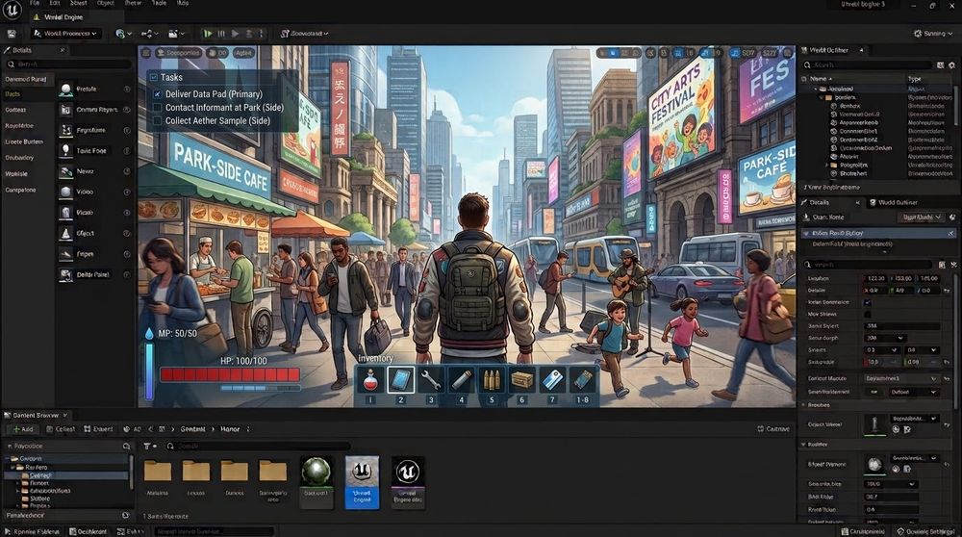
Task: Click the Cutnave settings button in Content Browser
Action: [773, 429]
